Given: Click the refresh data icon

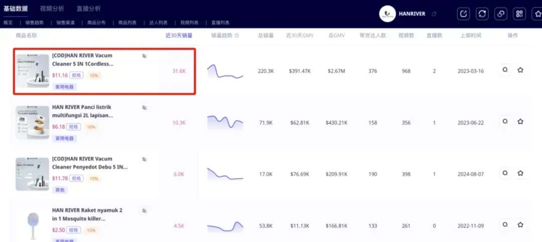Looking at the screenshot, I should tap(482, 14).
